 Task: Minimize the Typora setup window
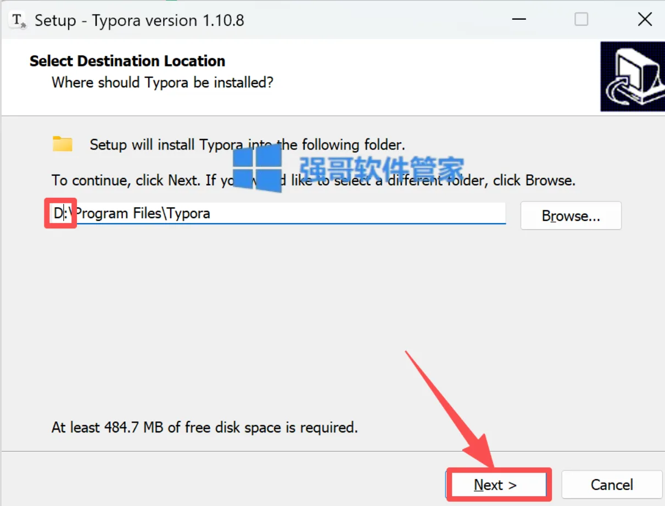tap(518, 20)
